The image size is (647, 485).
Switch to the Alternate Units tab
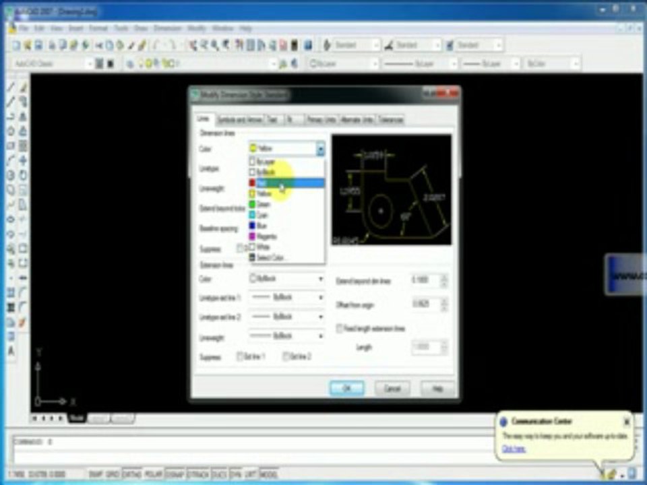click(x=357, y=120)
